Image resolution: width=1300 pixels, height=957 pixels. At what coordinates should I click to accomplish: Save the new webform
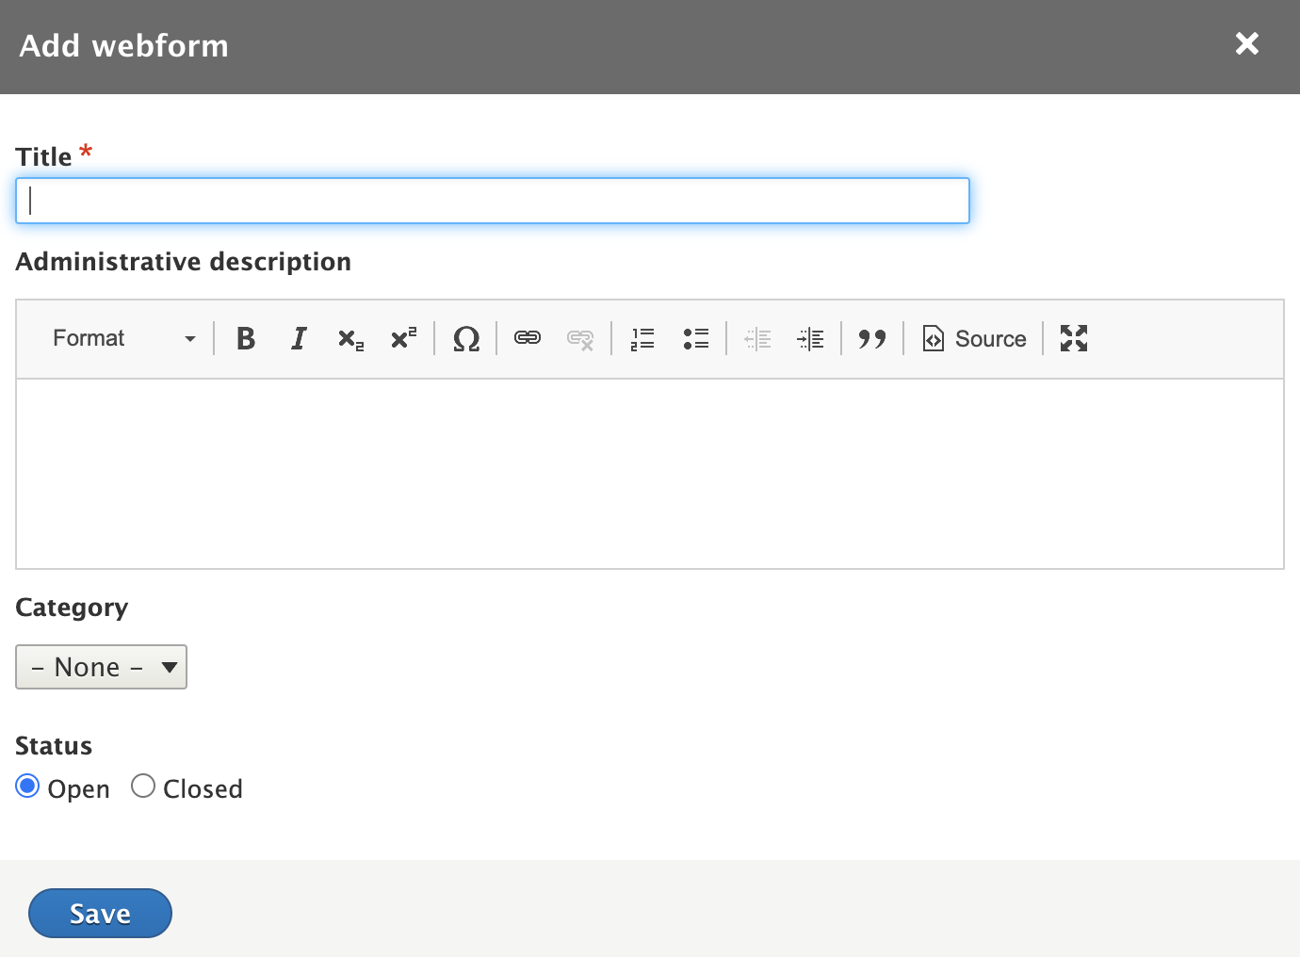[x=100, y=913]
